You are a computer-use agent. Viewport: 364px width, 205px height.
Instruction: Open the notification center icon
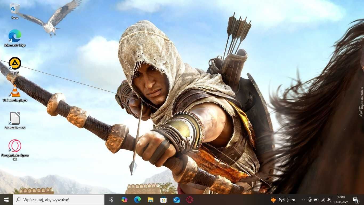point(355,200)
